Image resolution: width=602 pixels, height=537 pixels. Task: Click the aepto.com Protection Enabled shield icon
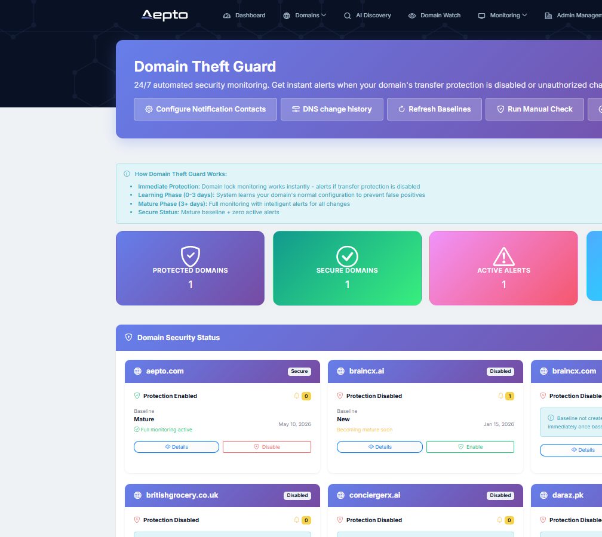click(137, 396)
